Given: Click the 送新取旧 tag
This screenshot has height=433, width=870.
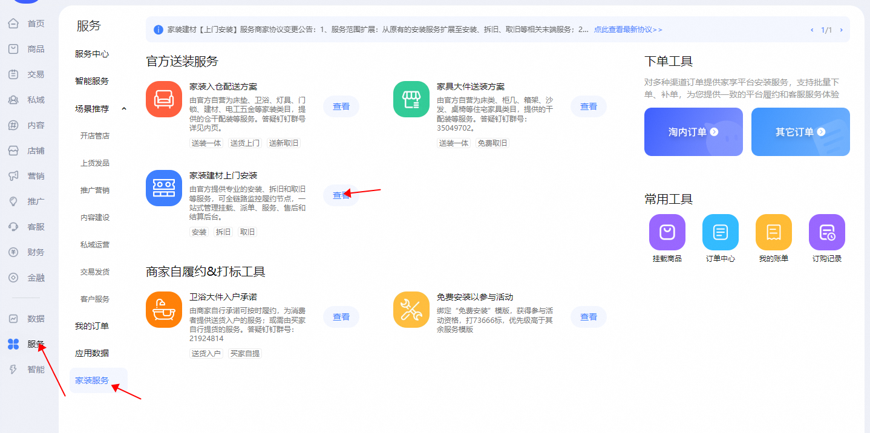Looking at the screenshot, I should click(x=284, y=143).
